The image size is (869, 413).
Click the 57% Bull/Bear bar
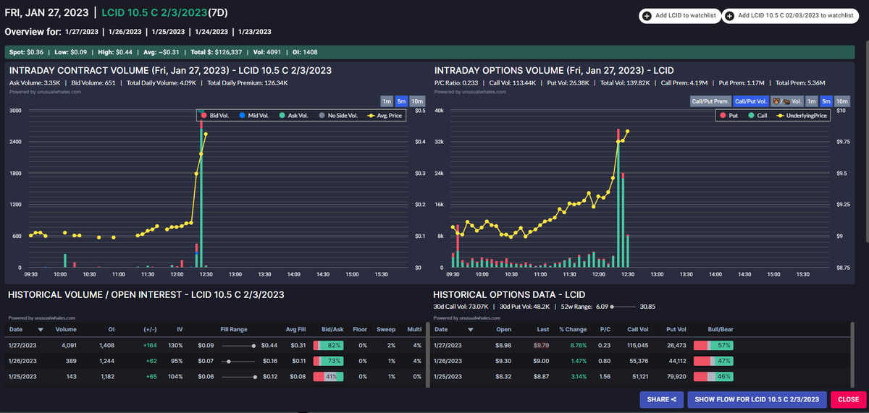pos(713,346)
